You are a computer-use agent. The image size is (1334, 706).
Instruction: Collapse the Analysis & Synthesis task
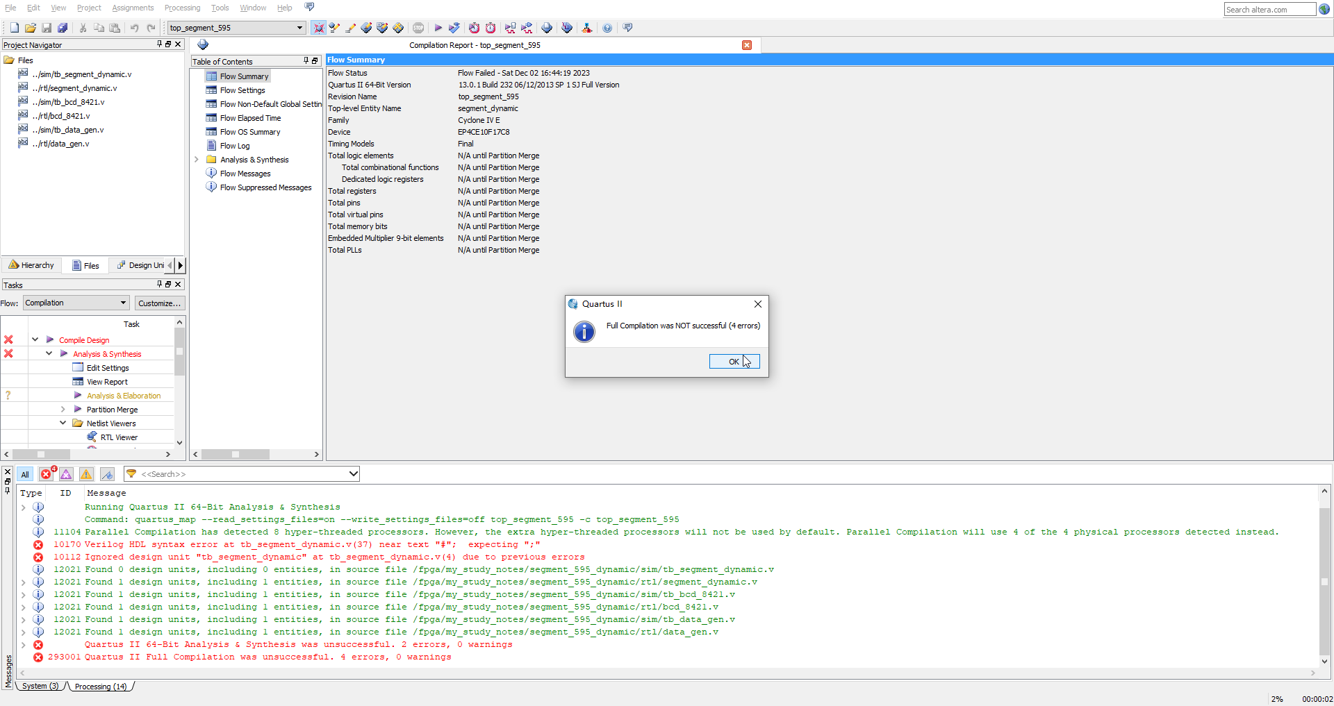click(x=49, y=354)
